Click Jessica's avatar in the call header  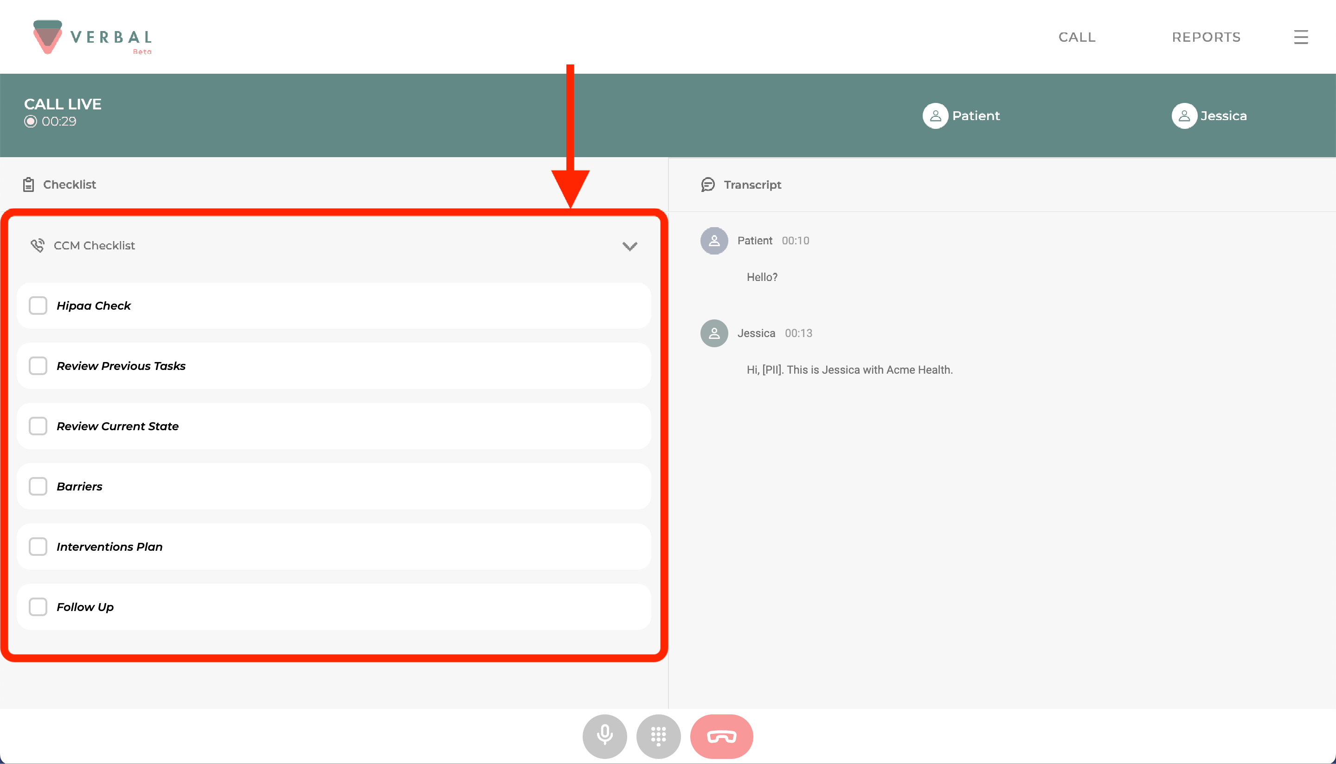[1184, 115]
